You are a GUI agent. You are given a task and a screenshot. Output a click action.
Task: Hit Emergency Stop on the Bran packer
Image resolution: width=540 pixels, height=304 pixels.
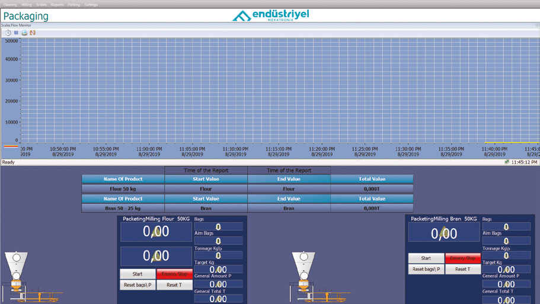tap(462, 258)
